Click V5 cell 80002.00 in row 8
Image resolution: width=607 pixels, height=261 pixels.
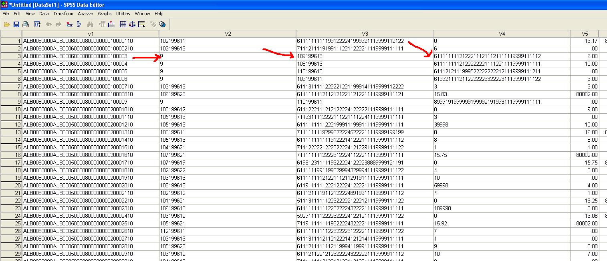click(585, 94)
